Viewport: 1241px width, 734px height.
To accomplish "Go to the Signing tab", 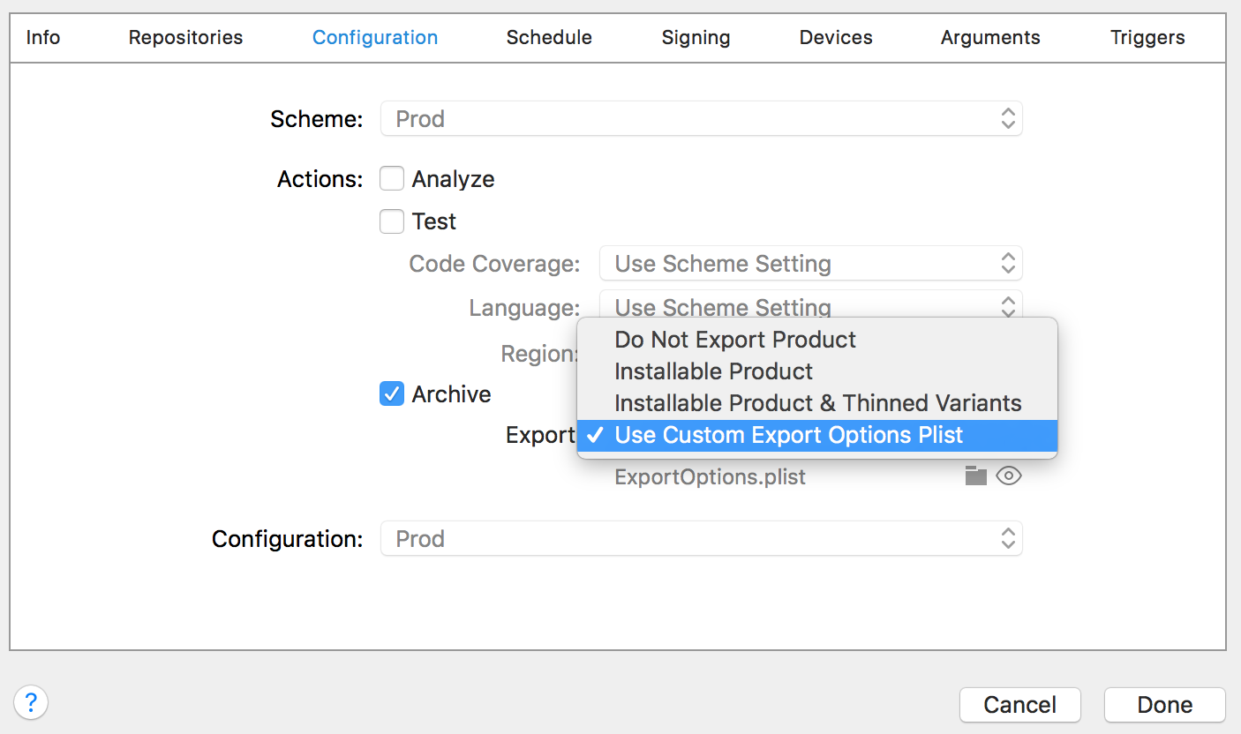I will pyautogui.click(x=696, y=38).
